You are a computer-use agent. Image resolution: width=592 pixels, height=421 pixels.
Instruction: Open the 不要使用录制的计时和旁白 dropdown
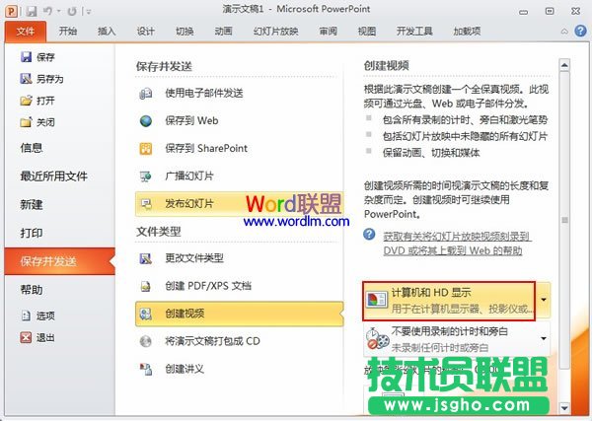click(544, 340)
